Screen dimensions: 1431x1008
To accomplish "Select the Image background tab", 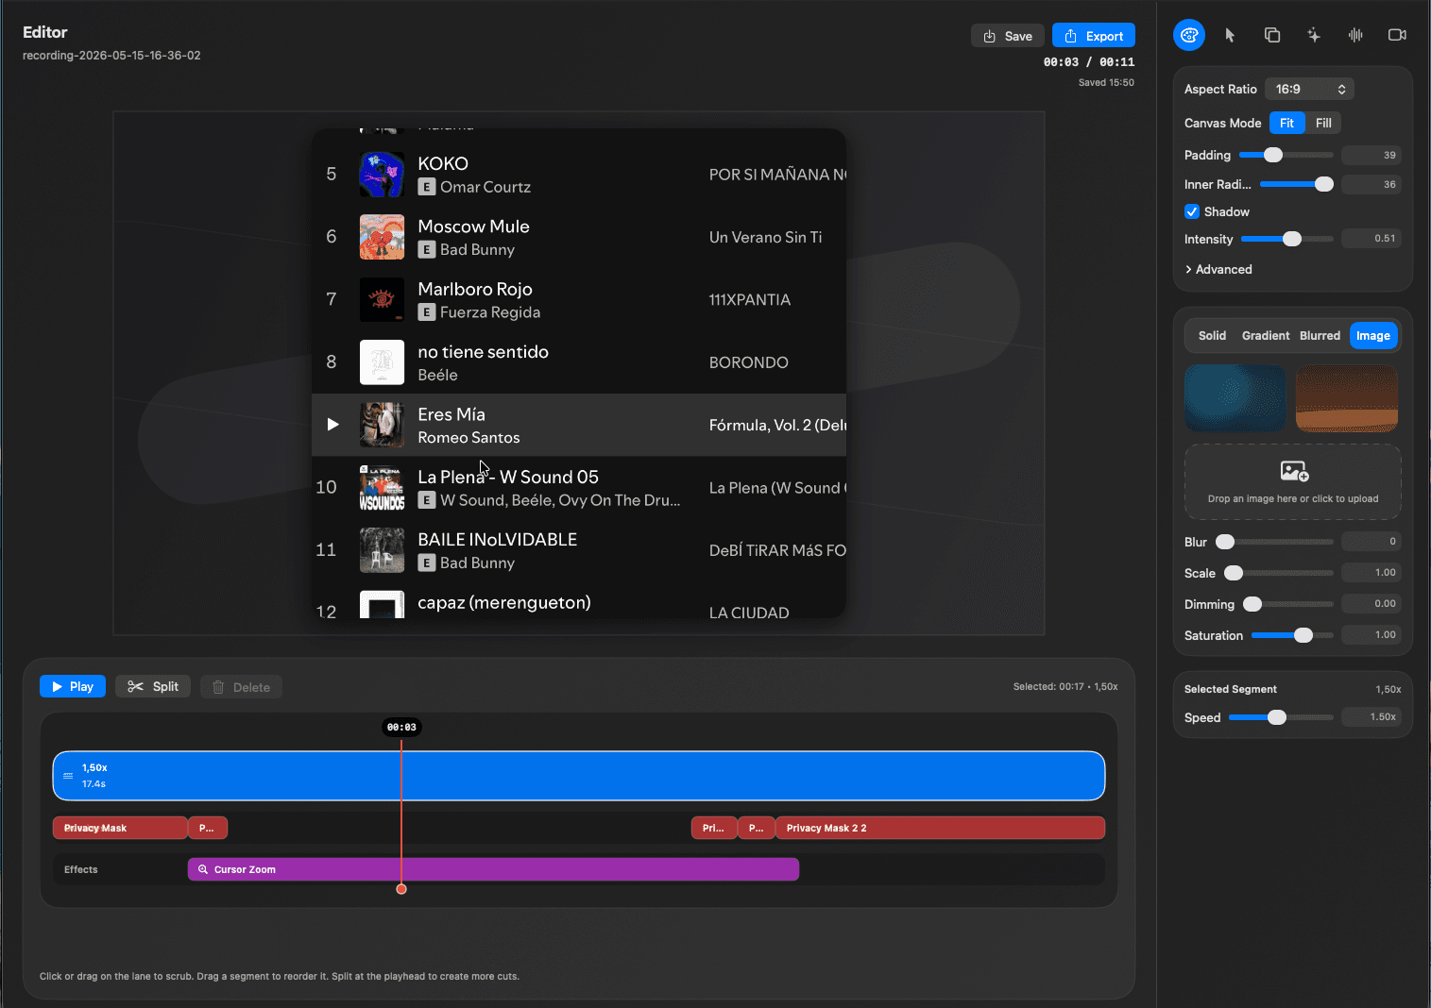I will tap(1373, 335).
